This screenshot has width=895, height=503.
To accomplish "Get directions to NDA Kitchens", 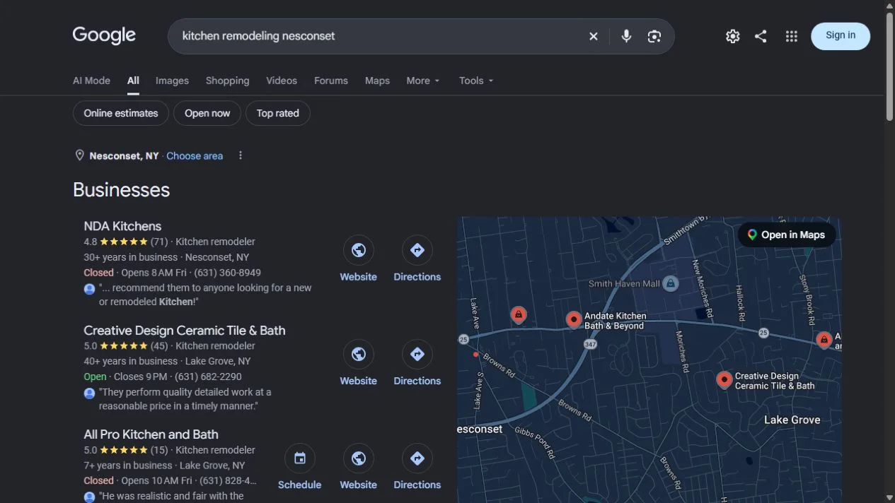I will click(417, 250).
